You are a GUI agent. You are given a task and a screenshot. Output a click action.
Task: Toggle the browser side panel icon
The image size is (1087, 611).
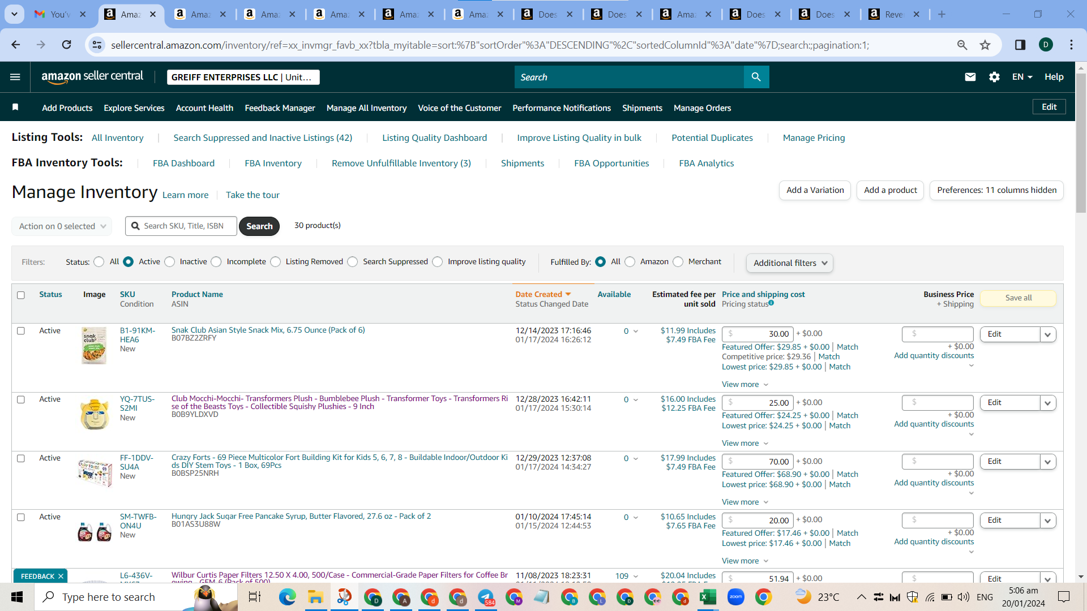(1020, 45)
